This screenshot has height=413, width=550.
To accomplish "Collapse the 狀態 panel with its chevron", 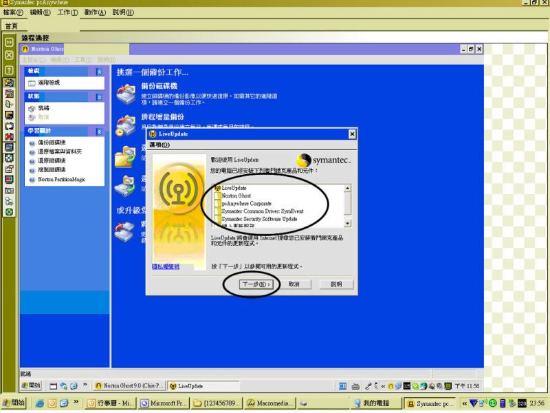I will coord(99,97).
